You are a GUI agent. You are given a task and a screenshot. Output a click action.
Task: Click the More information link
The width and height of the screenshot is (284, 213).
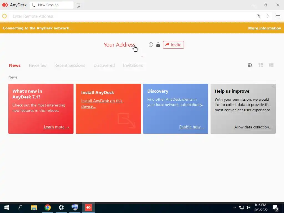point(265,28)
